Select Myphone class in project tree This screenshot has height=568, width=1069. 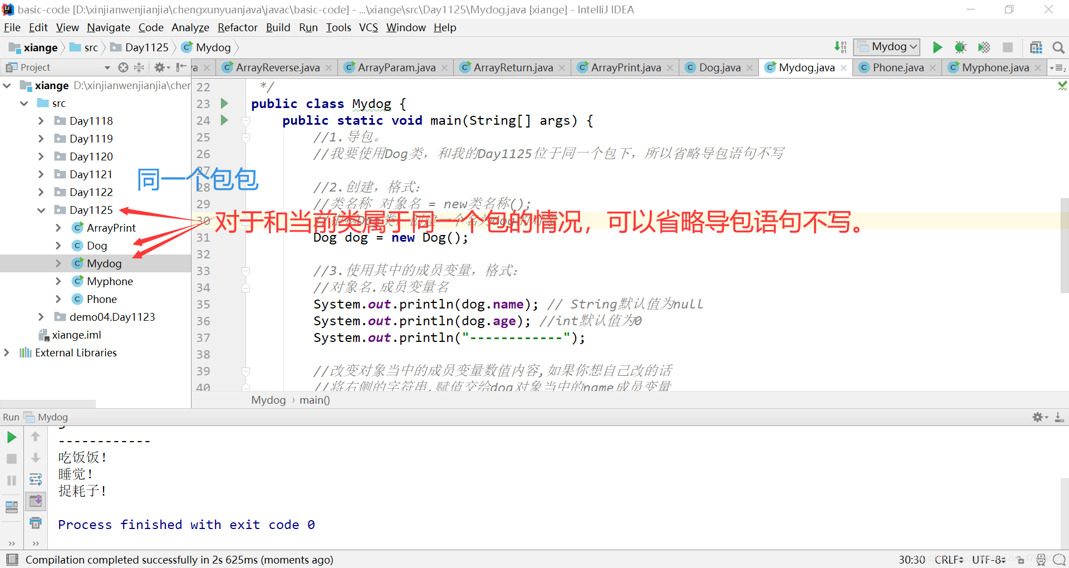pos(110,281)
